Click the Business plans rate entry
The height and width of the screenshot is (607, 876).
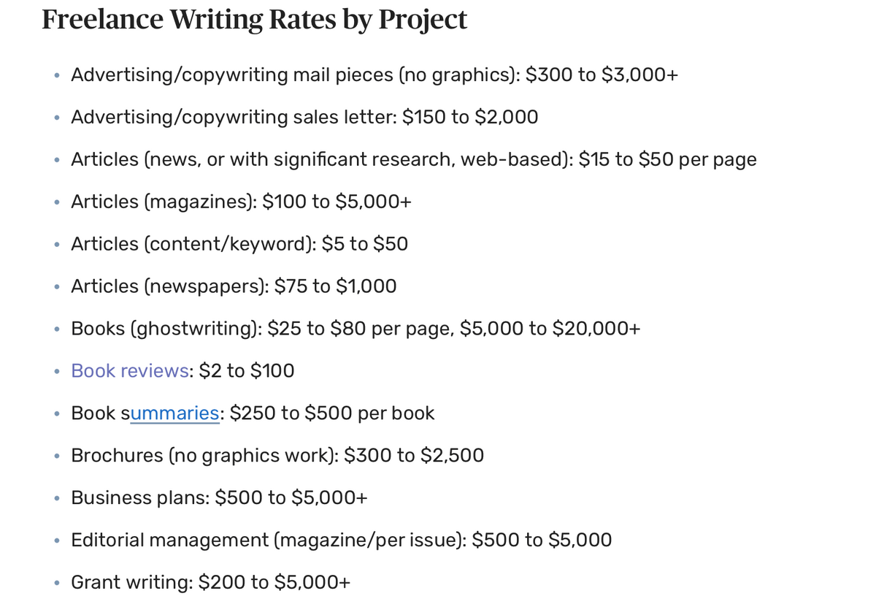219,498
